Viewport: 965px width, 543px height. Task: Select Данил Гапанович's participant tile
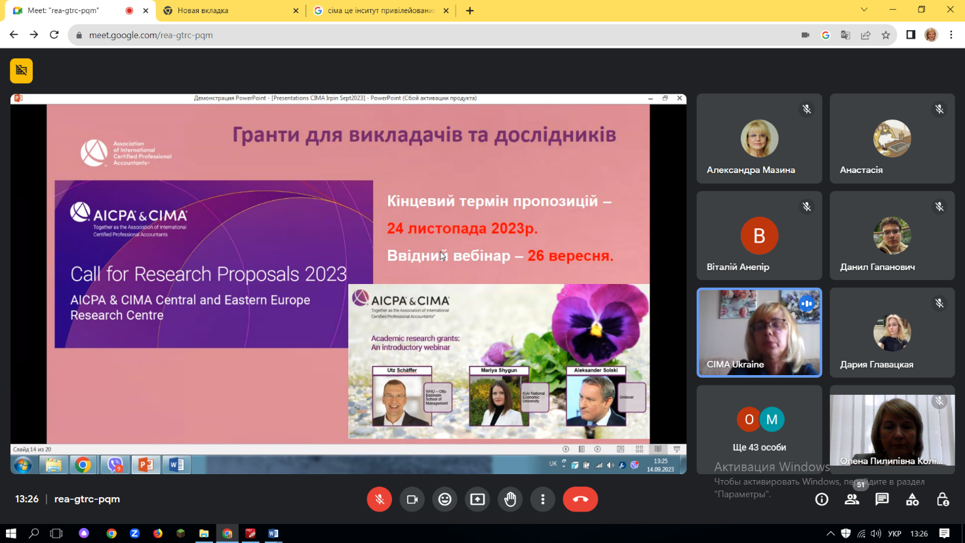pyautogui.click(x=892, y=235)
